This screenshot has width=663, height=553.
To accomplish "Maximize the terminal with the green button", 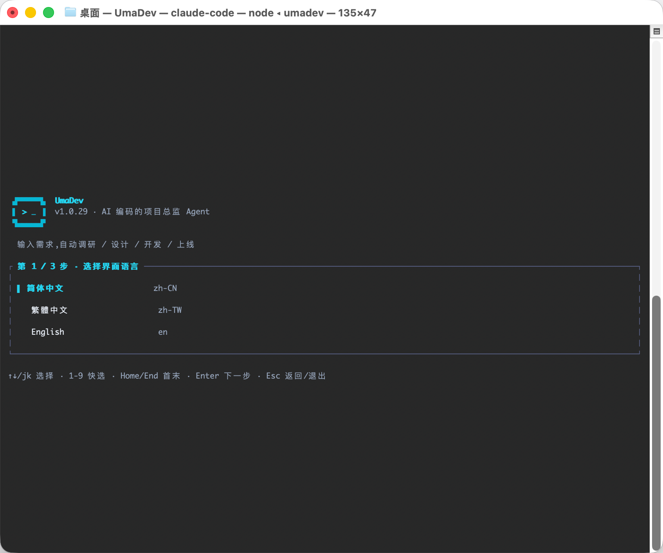I will coord(49,13).
